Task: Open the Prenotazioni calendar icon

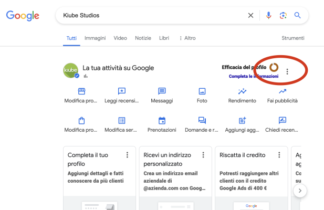Action: pos(162,120)
